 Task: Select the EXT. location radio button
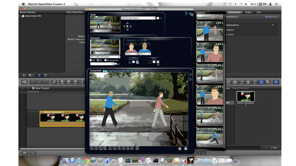pos(98,60)
